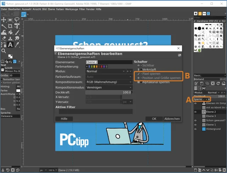Viewport: 227px width, 173px height.
Task: Open Kompositionsmodus dropdown
Action: click(109, 87)
